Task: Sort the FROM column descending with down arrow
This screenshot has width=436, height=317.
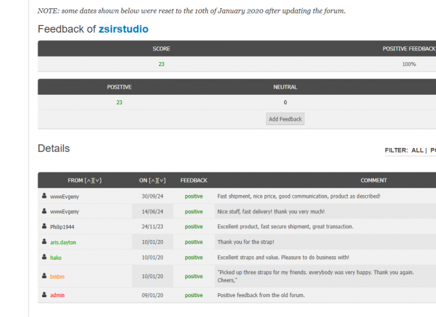Action: tap(97, 181)
